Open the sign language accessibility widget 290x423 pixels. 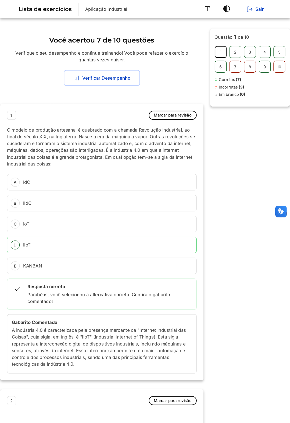point(281,211)
